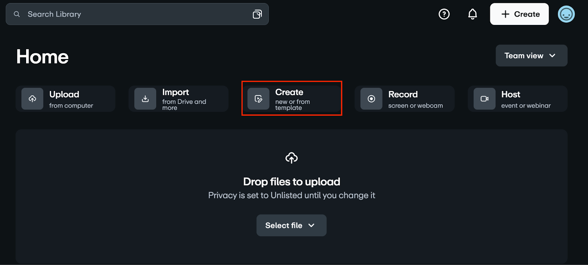This screenshot has width=588, height=265.
Task: Open the profile avatar menu
Action: tap(566, 14)
